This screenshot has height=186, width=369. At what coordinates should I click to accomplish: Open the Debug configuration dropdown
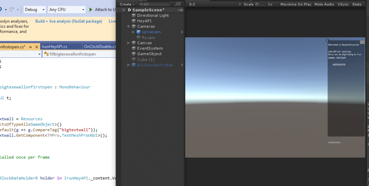pos(35,10)
